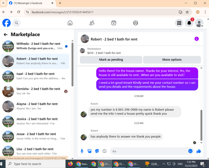The image size is (209, 168).
Task: Open the Friends icon in top navigation
Action: tap(92, 23)
